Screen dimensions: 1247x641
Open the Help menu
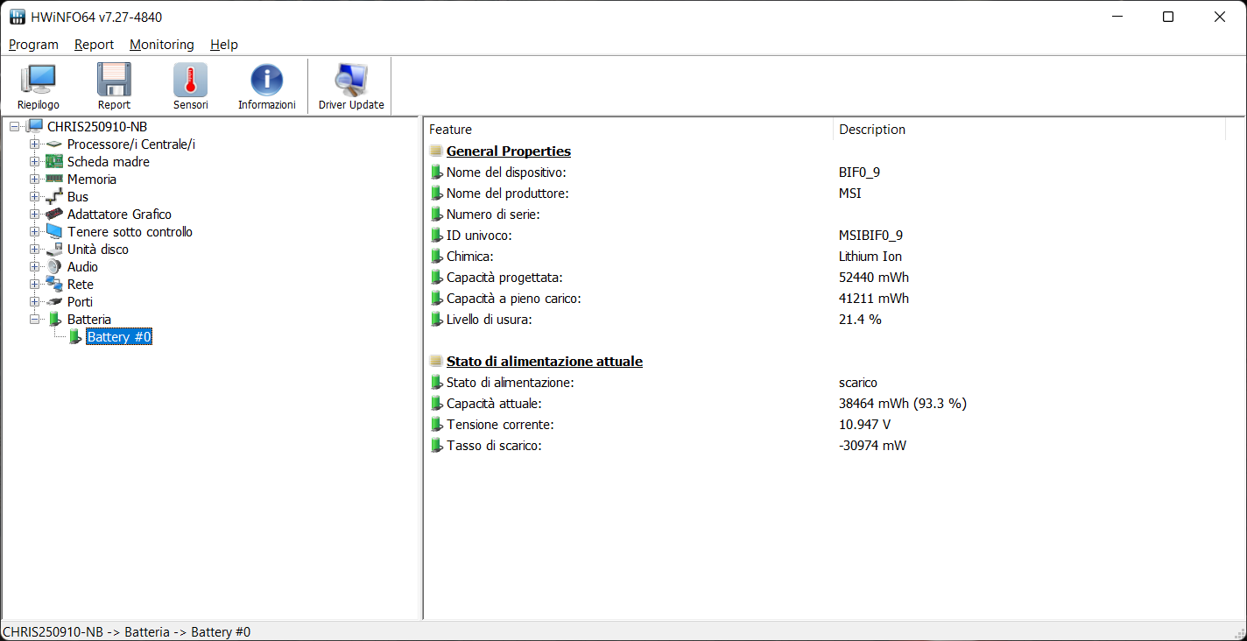(x=224, y=45)
